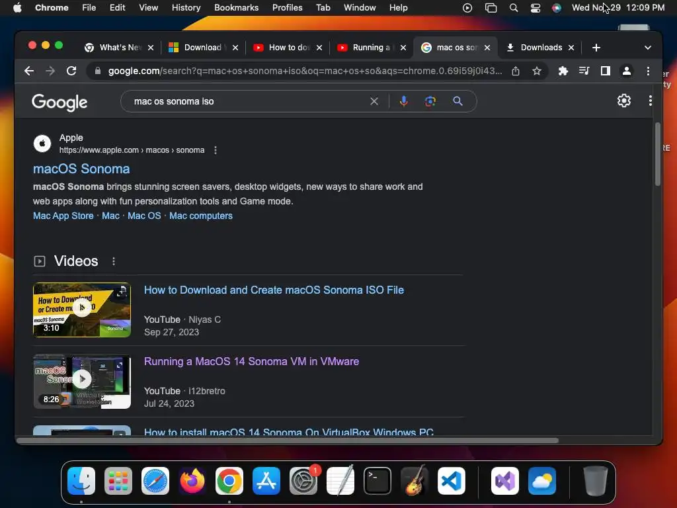Open the media control icon in the toolbar
The width and height of the screenshot is (677, 508).
point(584,71)
